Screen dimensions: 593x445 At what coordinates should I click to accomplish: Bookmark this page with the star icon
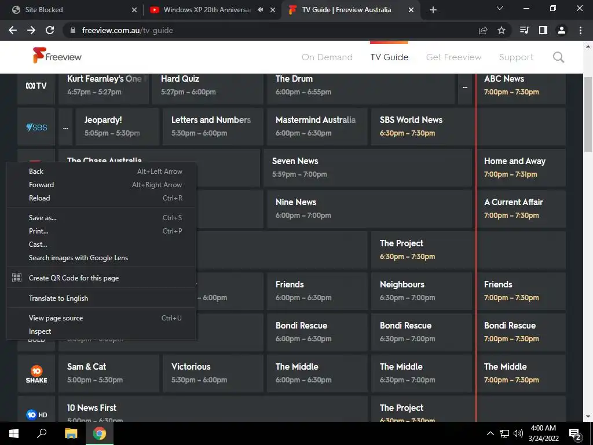click(x=502, y=30)
